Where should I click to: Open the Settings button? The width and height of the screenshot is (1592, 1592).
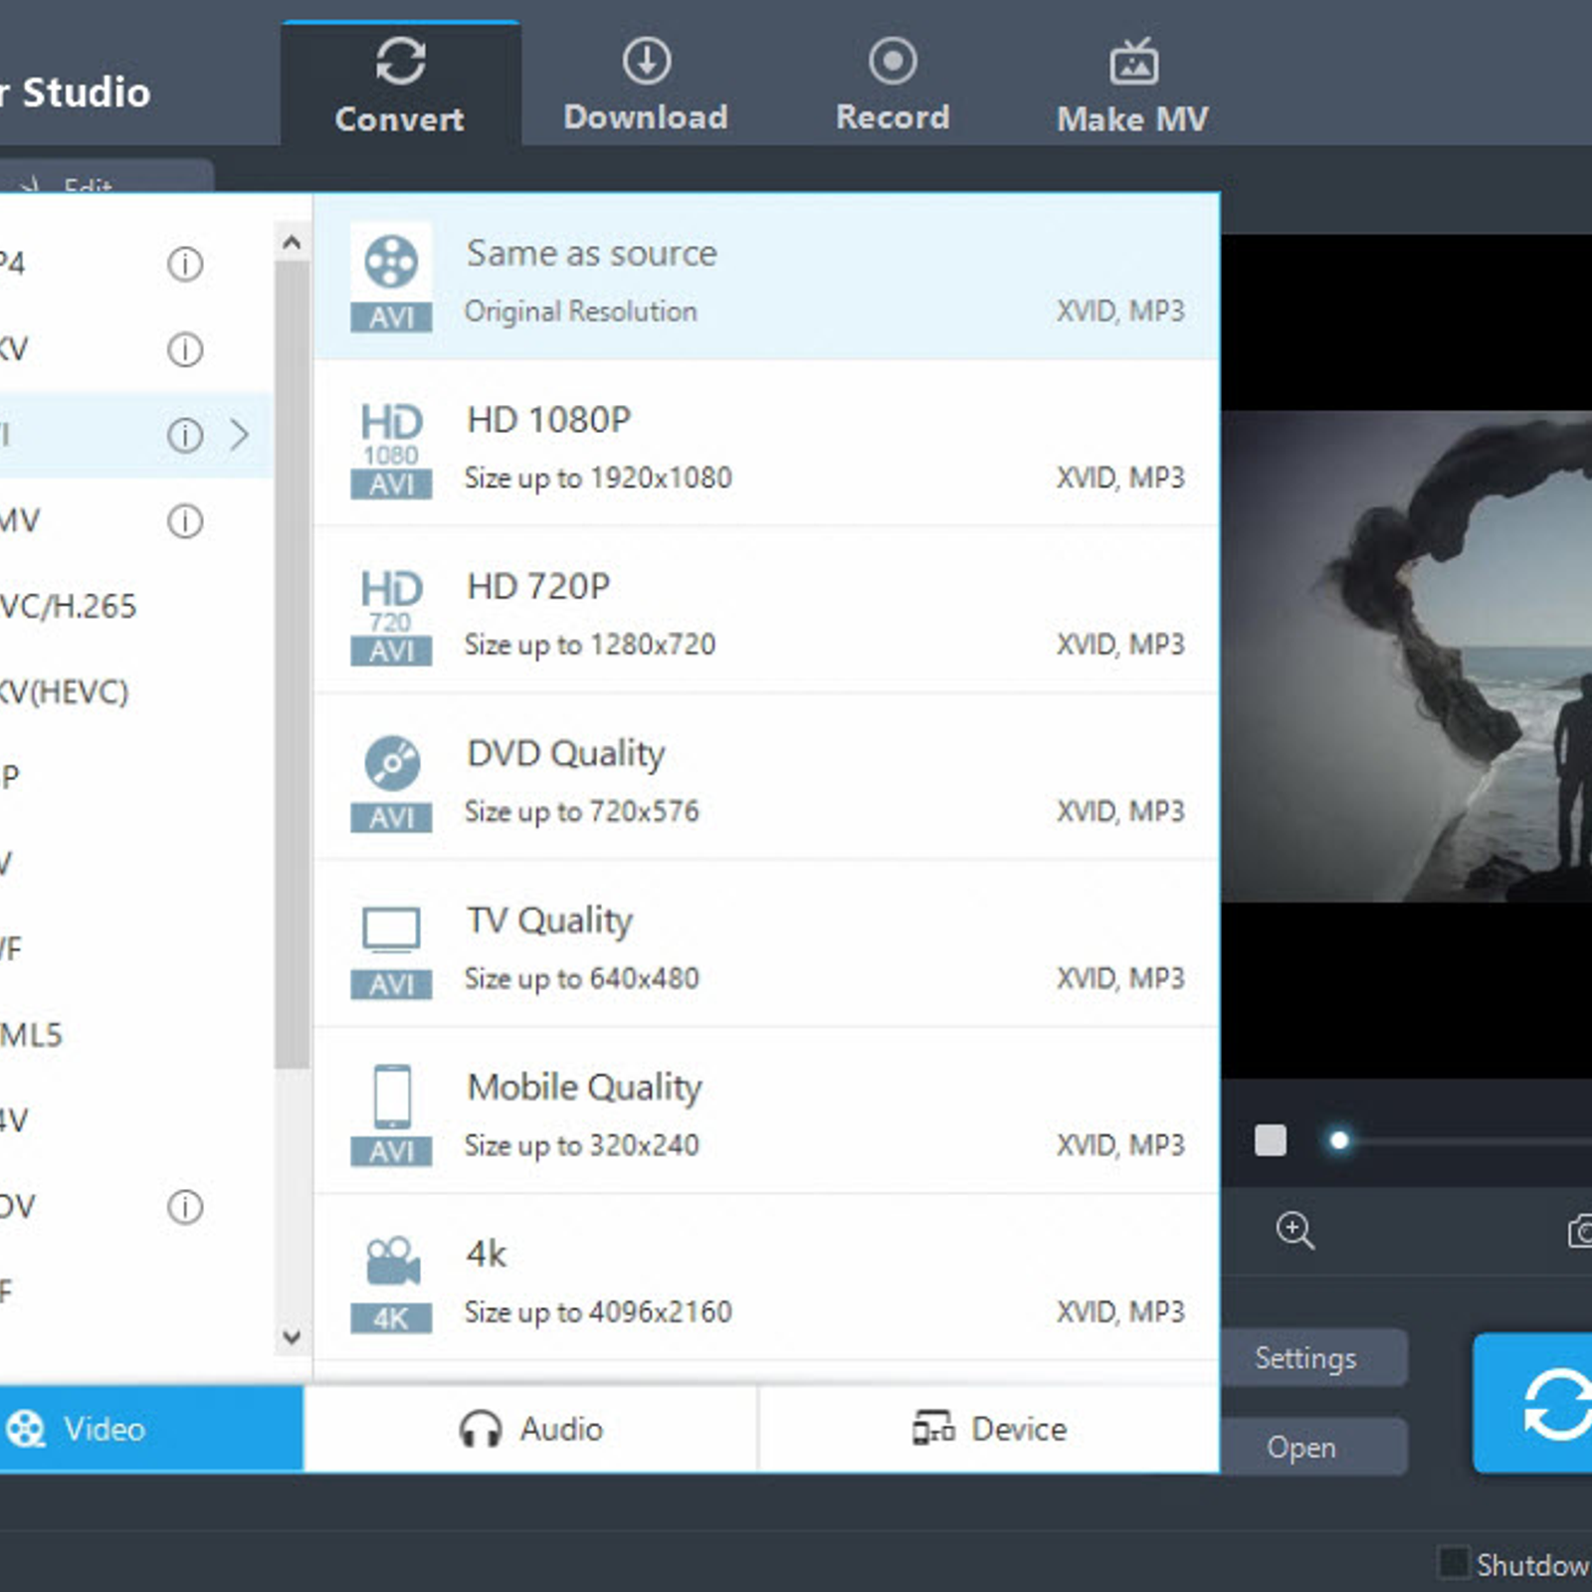[1305, 1358]
